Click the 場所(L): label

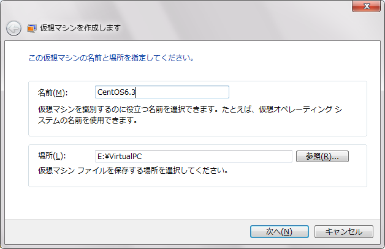(x=52, y=156)
